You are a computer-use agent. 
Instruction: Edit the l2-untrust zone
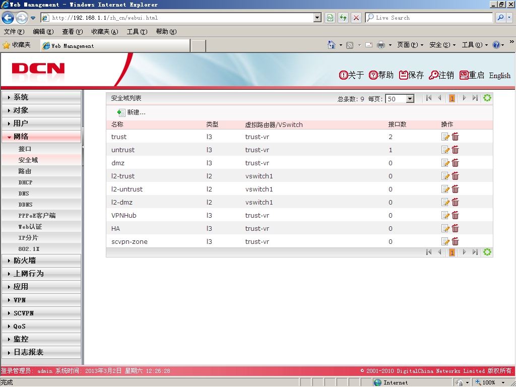click(445, 189)
